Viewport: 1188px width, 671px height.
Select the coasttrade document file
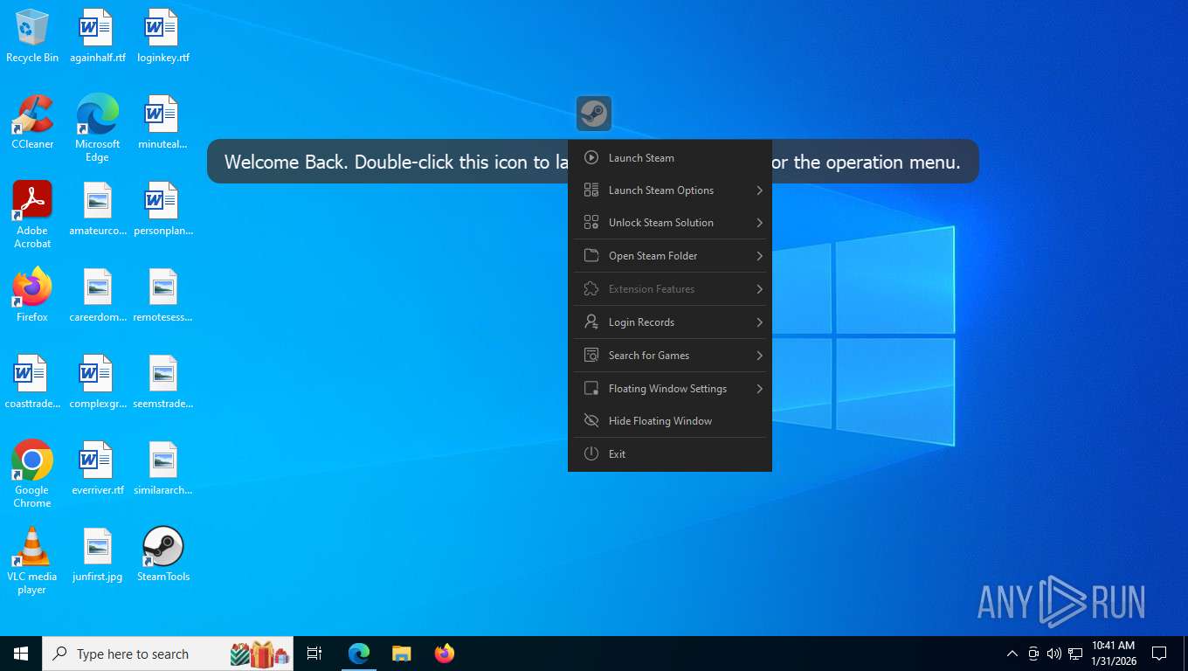pyautogui.click(x=32, y=382)
